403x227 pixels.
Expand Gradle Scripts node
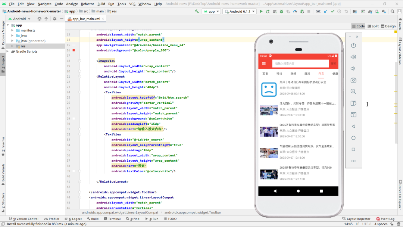(8, 52)
